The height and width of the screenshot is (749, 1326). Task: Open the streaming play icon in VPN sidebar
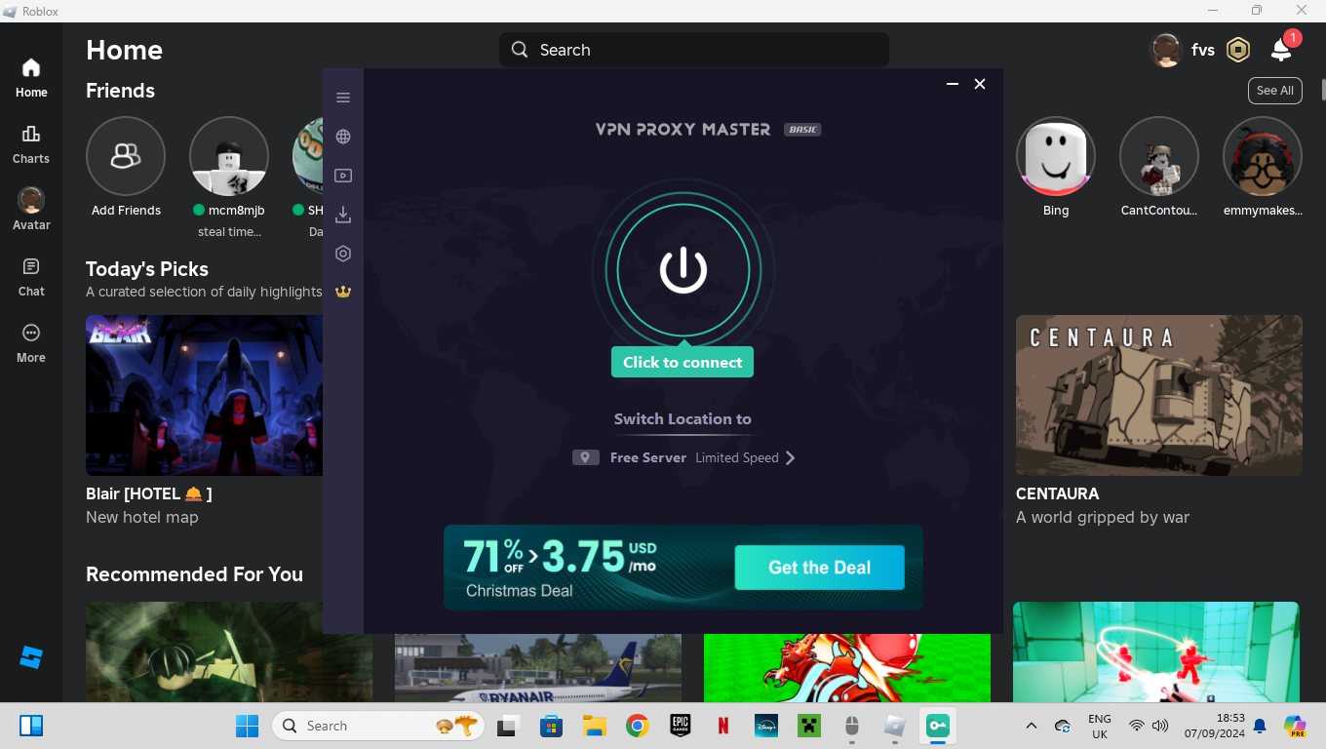[x=343, y=176]
